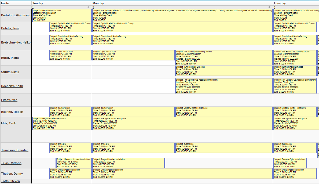Open day number 1 link under Sunday
Viewport: 319px width, 184px height.
pyautogui.click(x=33, y=7)
